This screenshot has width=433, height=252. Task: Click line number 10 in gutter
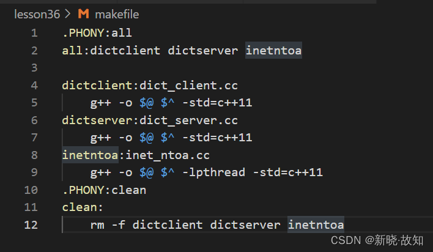pyautogui.click(x=31, y=190)
